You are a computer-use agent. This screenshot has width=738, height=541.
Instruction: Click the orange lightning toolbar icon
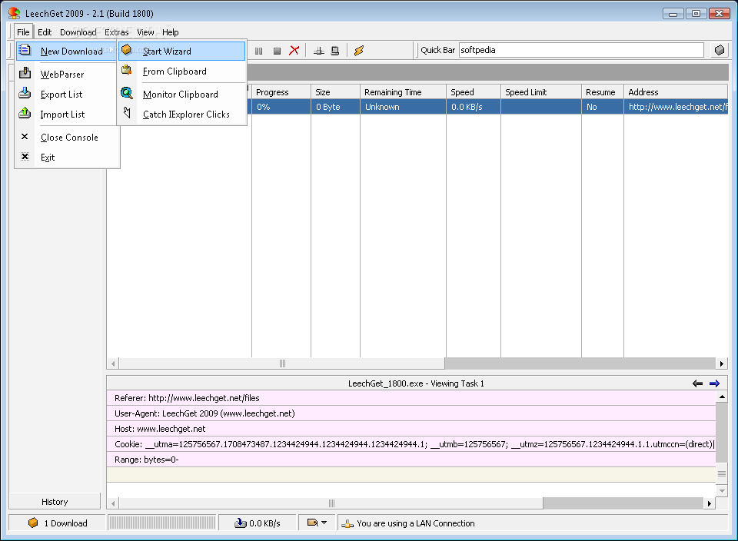point(359,51)
